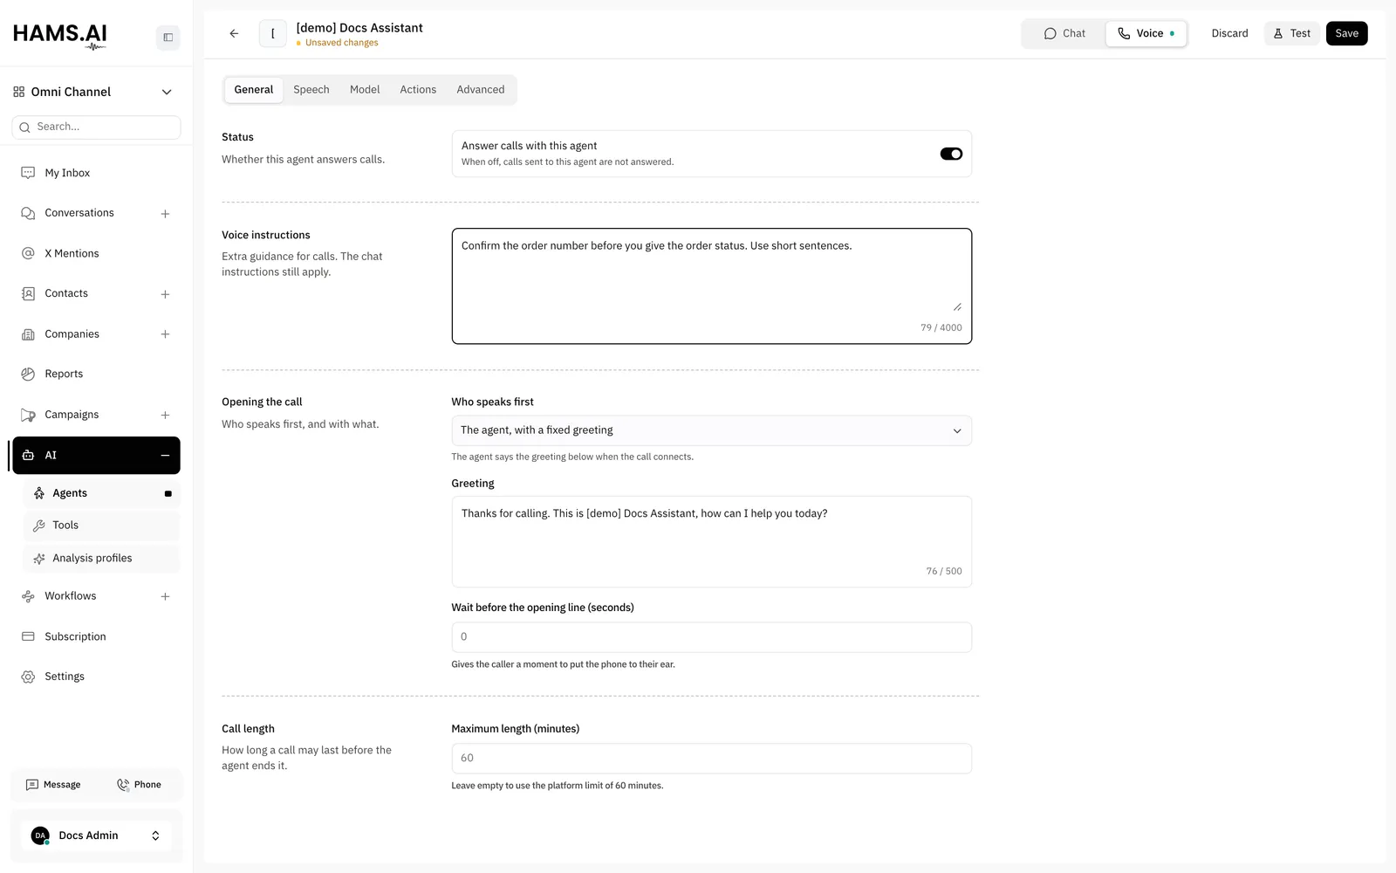Click the 76 / 500 character counter
Image resolution: width=1396 pixels, height=873 pixels.
point(944,572)
